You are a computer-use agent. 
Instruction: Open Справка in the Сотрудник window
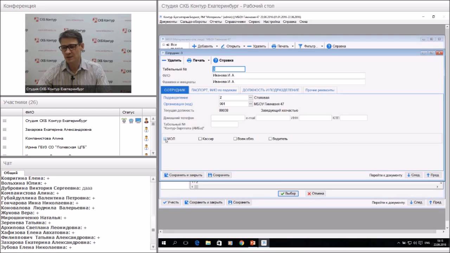pos(223,60)
